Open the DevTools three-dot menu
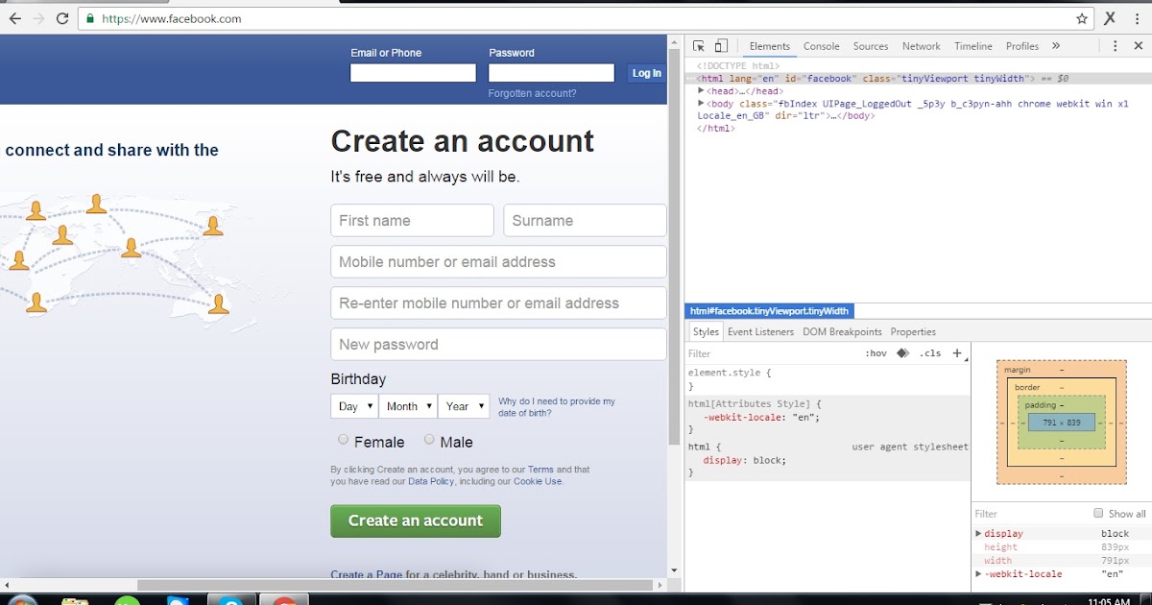This screenshot has height=605, width=1152. [x=1115, y=45]
